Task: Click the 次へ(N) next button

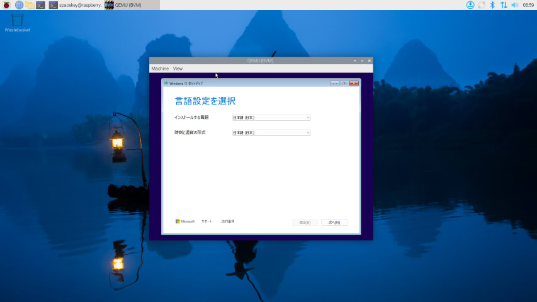Action: pos(334,222)
